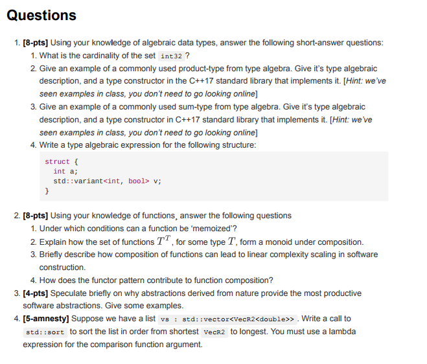
Task: Click the std::sort inline code
Action: coord(44,332)
